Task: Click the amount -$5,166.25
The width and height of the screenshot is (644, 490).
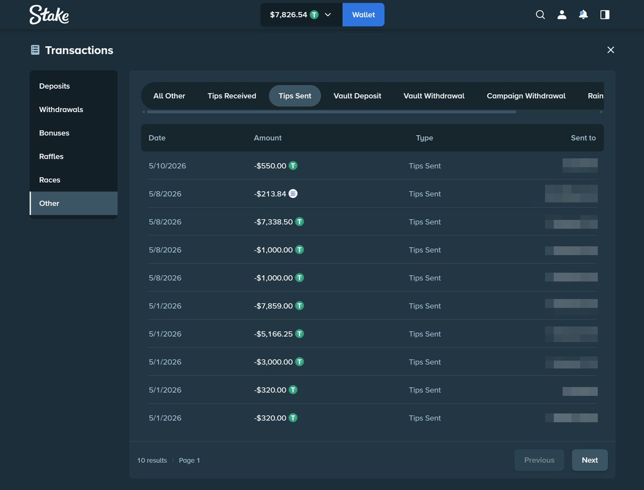Action: click(x=273, y=334)
